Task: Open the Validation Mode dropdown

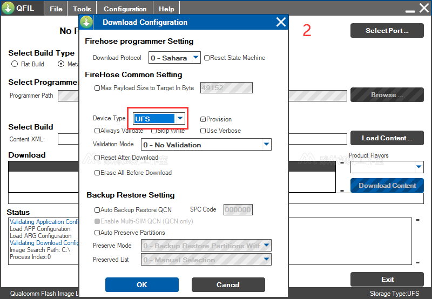Action: click(x=206, y=145)
